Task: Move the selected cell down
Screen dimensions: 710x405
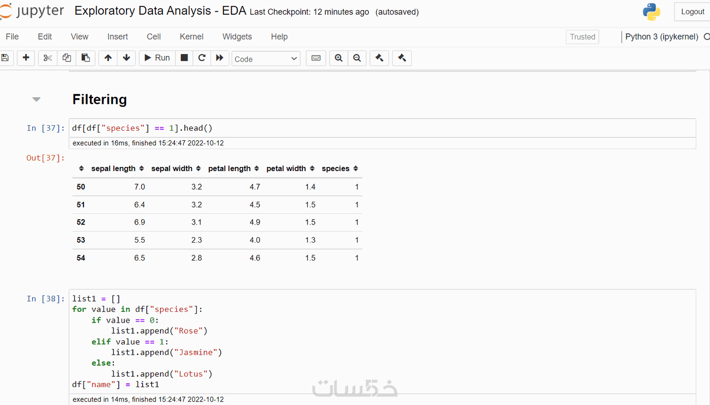Action: coord(127,58)
